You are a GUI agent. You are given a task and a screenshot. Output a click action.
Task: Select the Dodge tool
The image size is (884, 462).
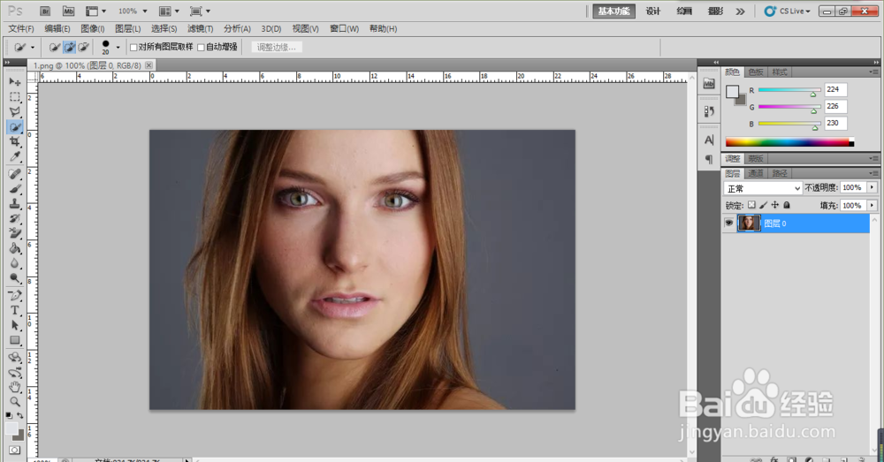[x=15, y=277]
